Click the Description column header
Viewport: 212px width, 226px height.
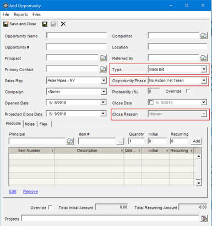point(89,150)
